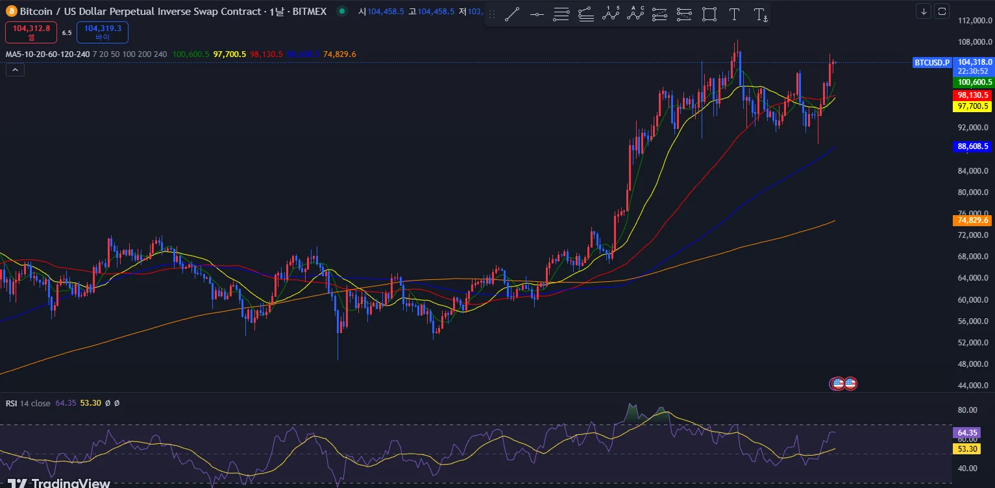Collapse the indicator legend with the chevron

(x=15, y=70)
